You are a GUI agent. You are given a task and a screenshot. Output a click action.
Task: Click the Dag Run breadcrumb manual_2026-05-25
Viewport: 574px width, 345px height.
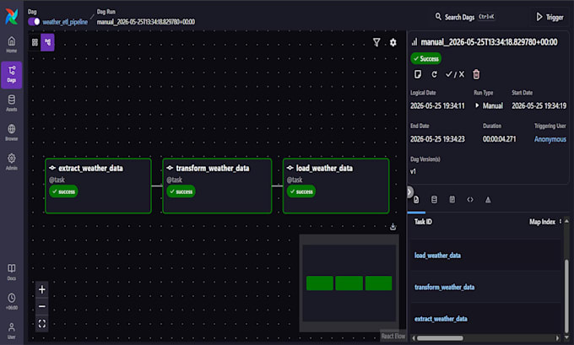pos(146,22)
